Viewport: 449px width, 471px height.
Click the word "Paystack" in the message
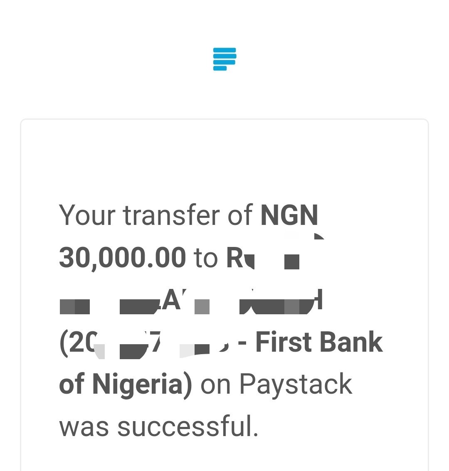point(296,385)
